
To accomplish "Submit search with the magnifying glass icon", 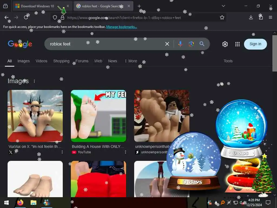I will [202, 44].
